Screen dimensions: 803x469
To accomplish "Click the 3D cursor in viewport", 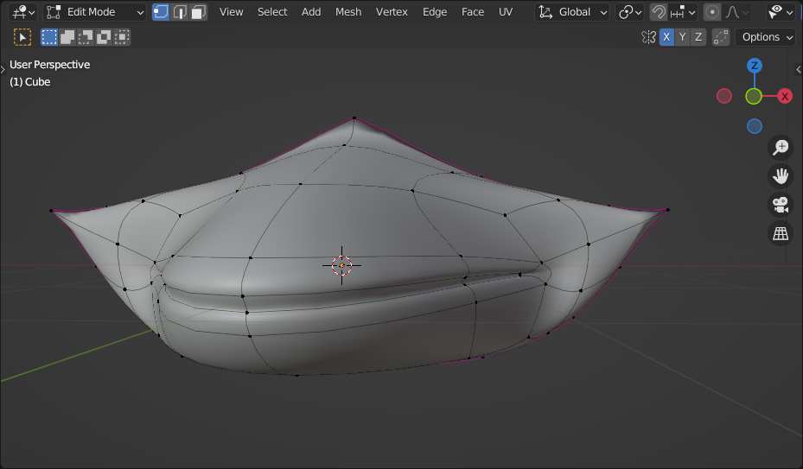I will click(341, 265).
